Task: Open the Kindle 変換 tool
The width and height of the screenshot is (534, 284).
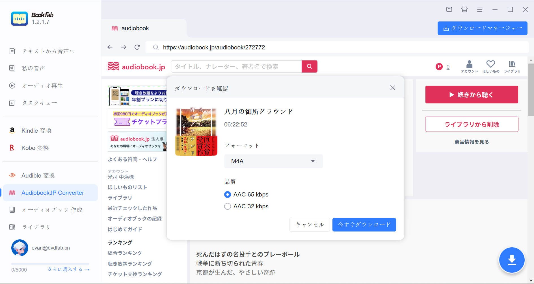Action: 37,130
